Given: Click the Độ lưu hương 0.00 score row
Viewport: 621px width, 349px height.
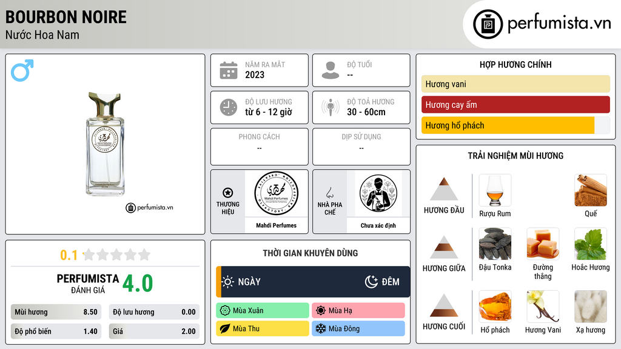Looking at the screenshot, I should (154, 312).
